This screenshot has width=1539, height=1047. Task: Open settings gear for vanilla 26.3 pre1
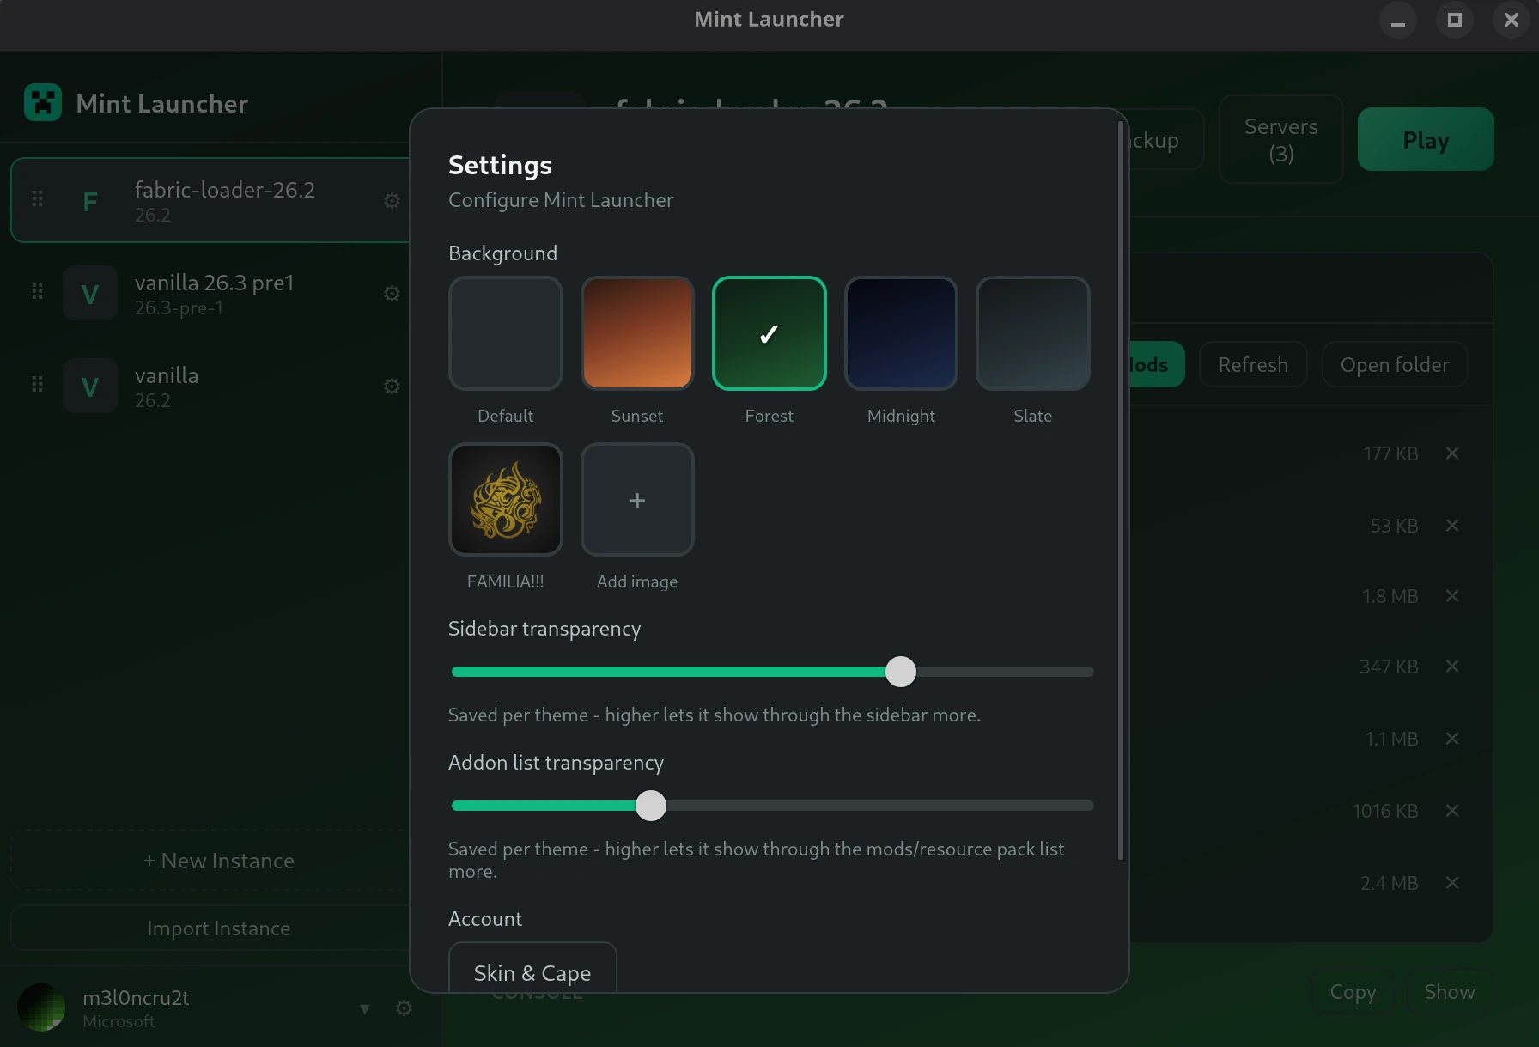(x=392, y=294)
